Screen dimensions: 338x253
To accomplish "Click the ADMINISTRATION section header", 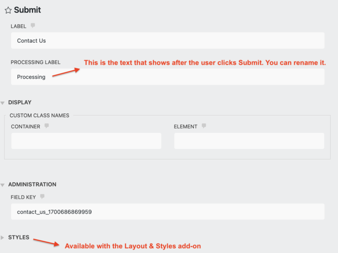I will click(33, 184).
